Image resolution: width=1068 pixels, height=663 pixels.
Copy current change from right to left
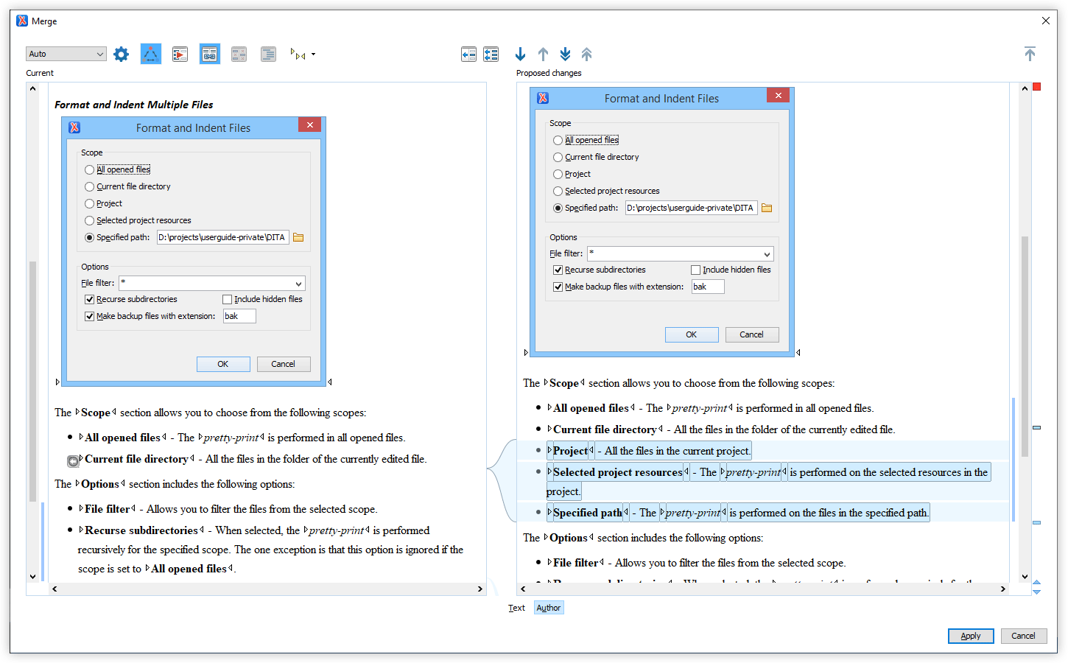click(x=468, y=54)
